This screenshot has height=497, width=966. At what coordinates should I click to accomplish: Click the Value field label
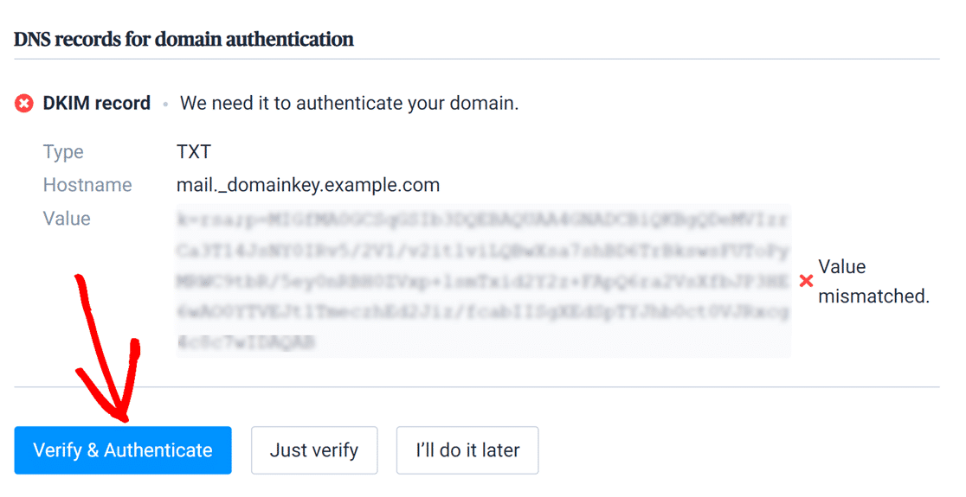click(67, 219)
